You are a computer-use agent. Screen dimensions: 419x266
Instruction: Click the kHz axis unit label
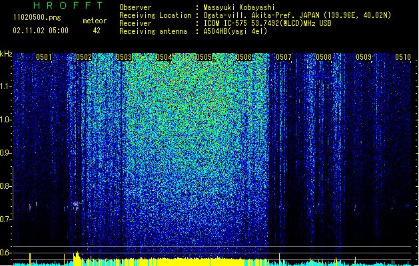6,54
